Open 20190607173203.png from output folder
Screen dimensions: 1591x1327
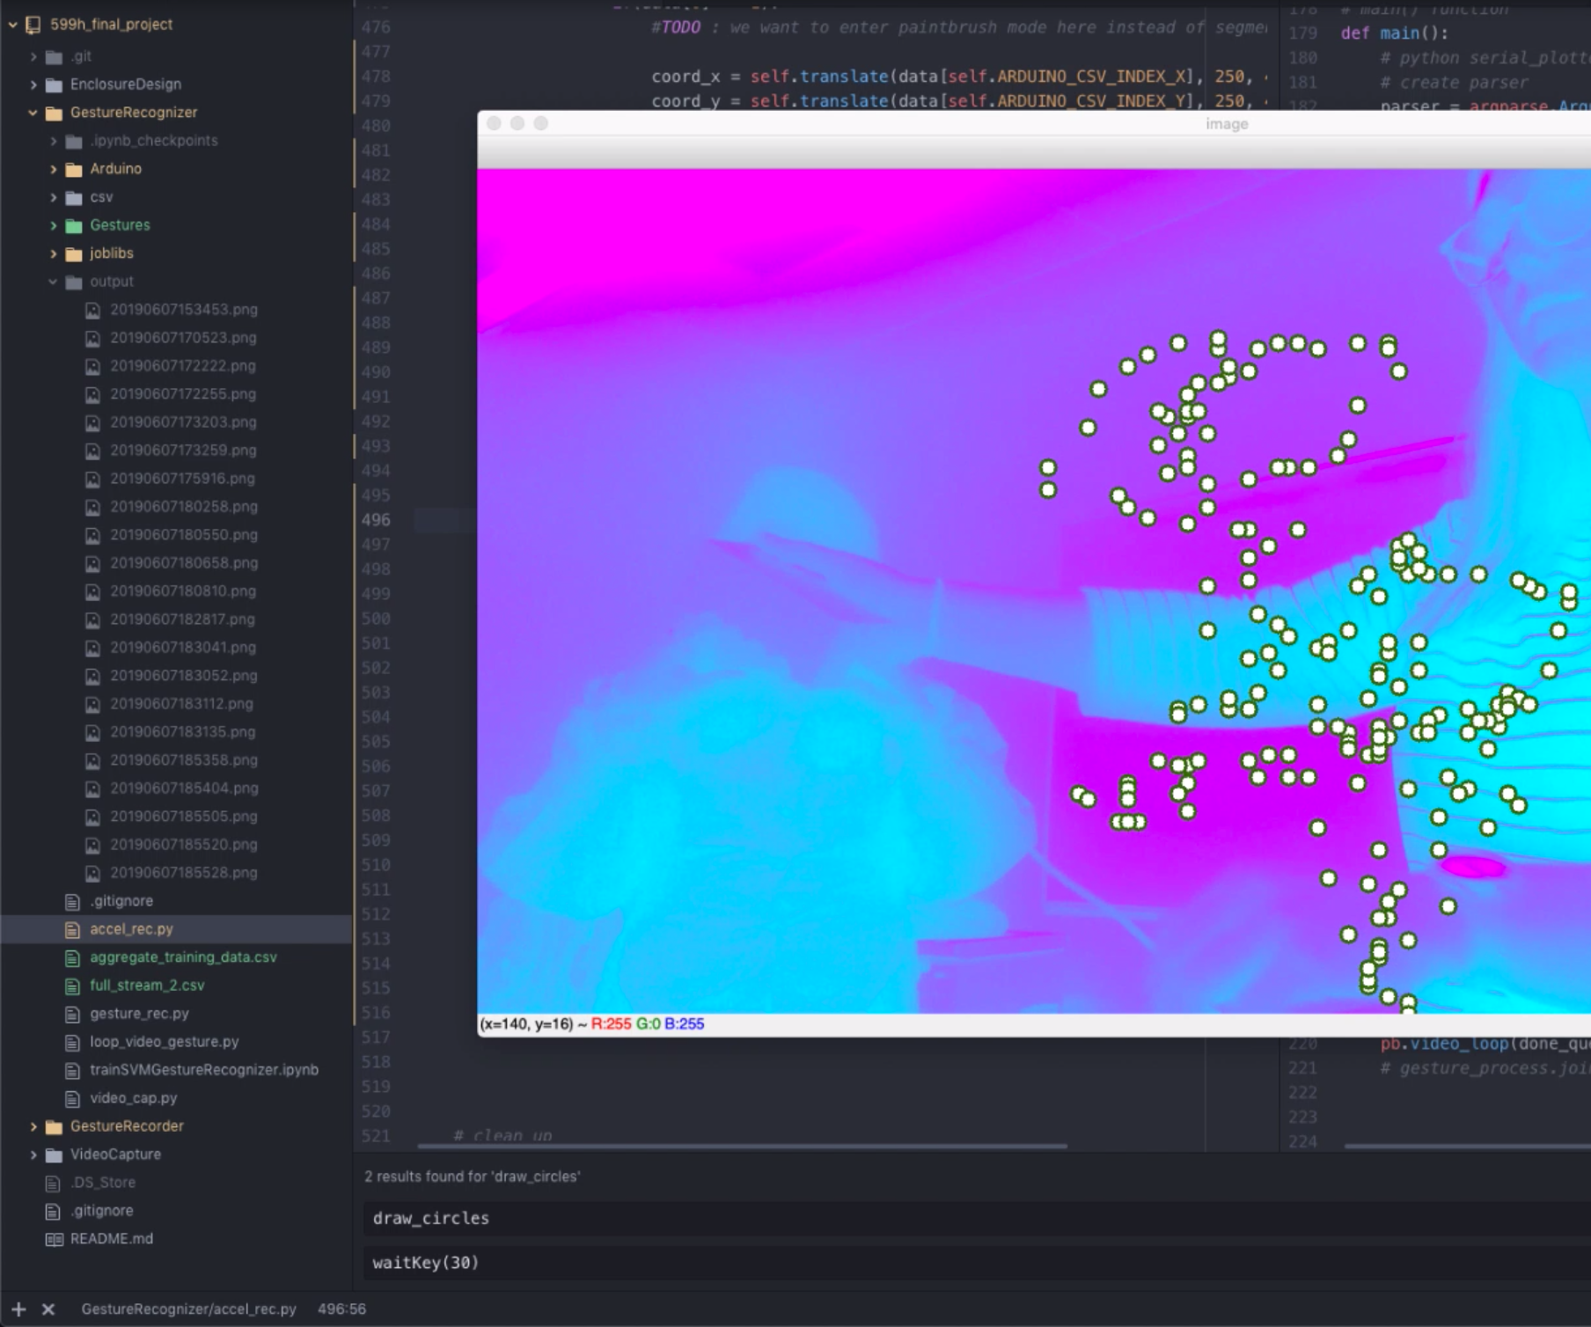click(183, 422)
